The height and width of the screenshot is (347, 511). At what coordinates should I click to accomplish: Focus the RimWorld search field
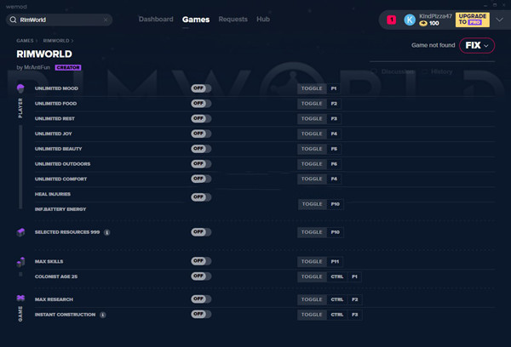(x=60, y=20)
